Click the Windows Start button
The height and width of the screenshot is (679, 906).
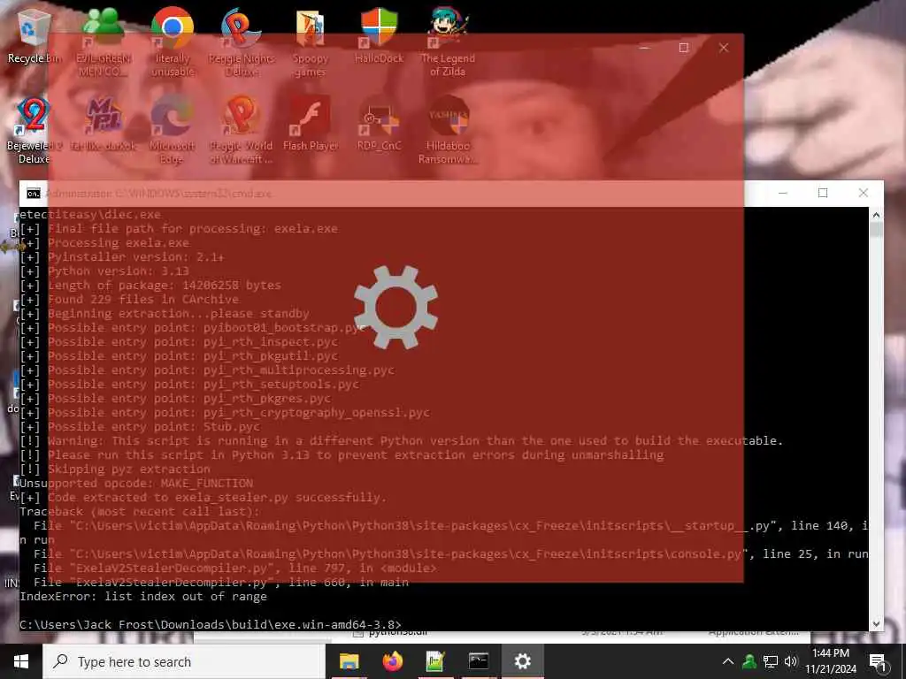click(21, 661)
